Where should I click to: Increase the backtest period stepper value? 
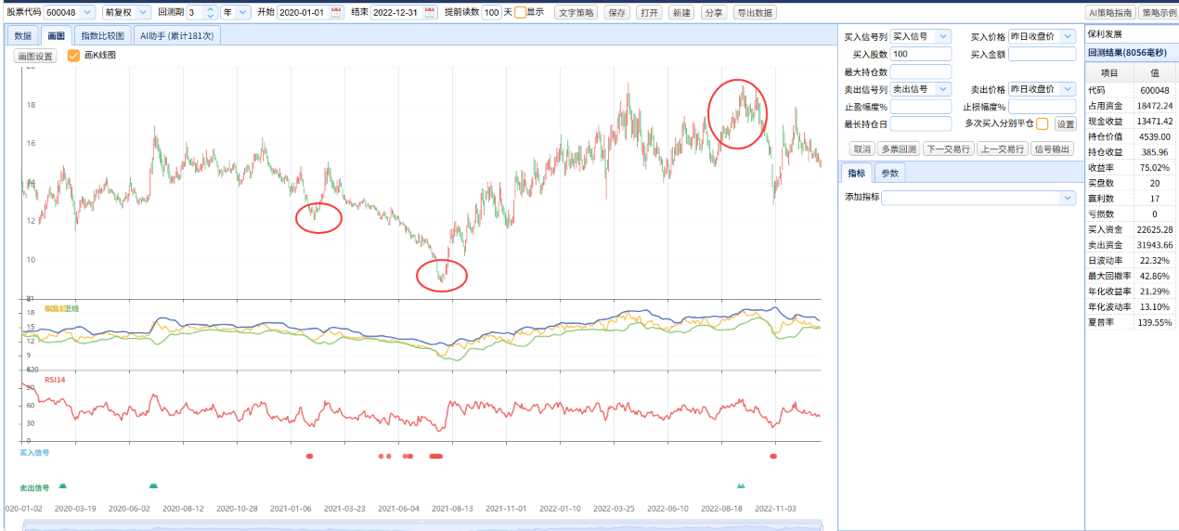pyautogui.click(x=210, y=9)
